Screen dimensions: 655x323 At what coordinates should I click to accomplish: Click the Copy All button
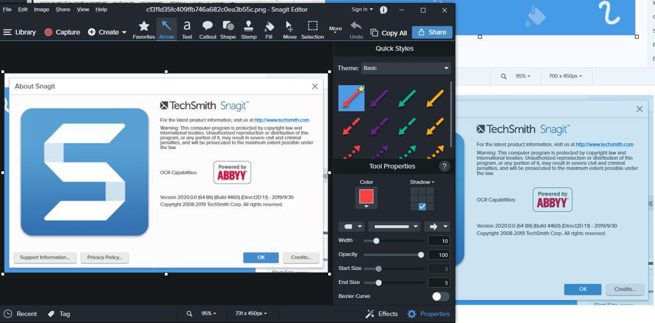click(x=388, y=33)
